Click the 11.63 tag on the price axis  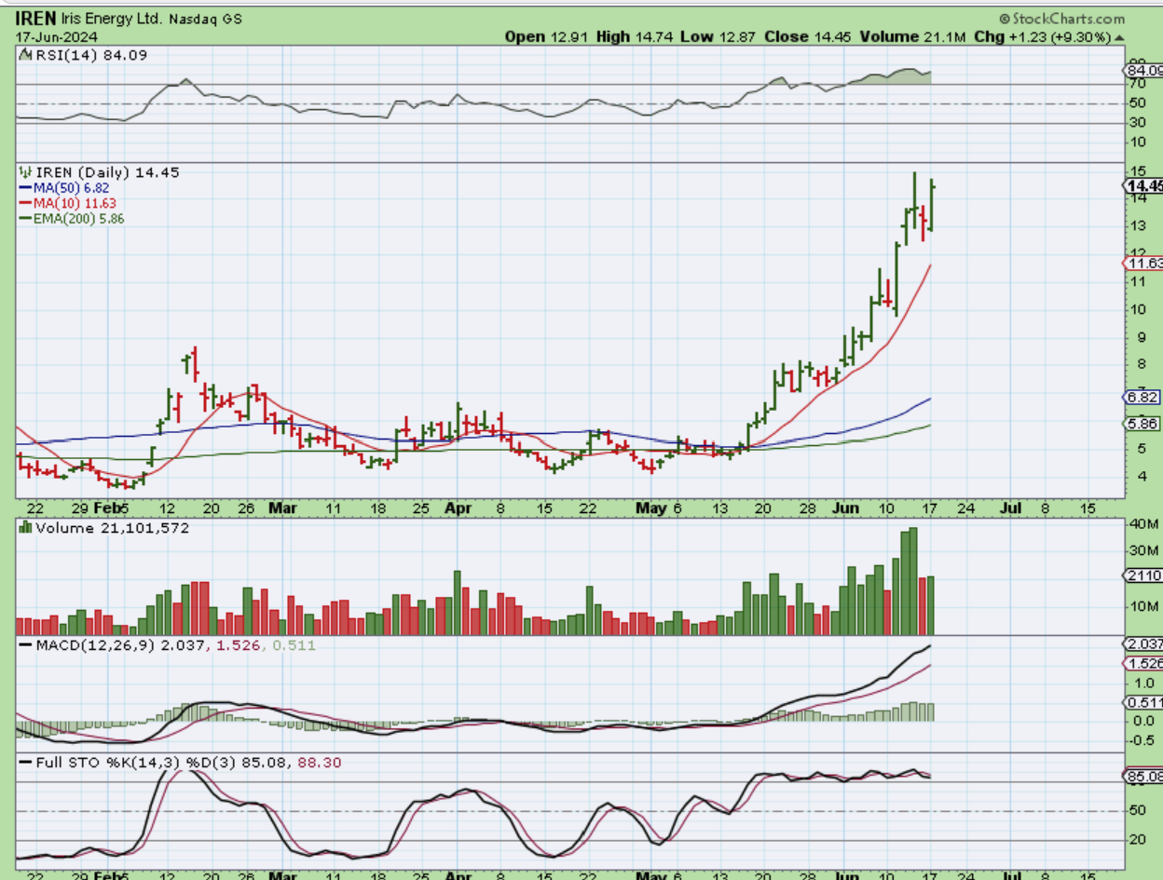1143,264
